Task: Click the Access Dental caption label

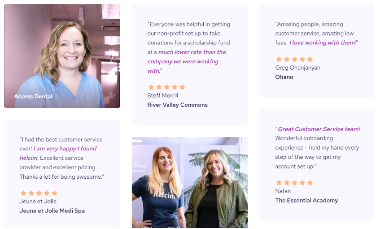Action: [33, 96]
